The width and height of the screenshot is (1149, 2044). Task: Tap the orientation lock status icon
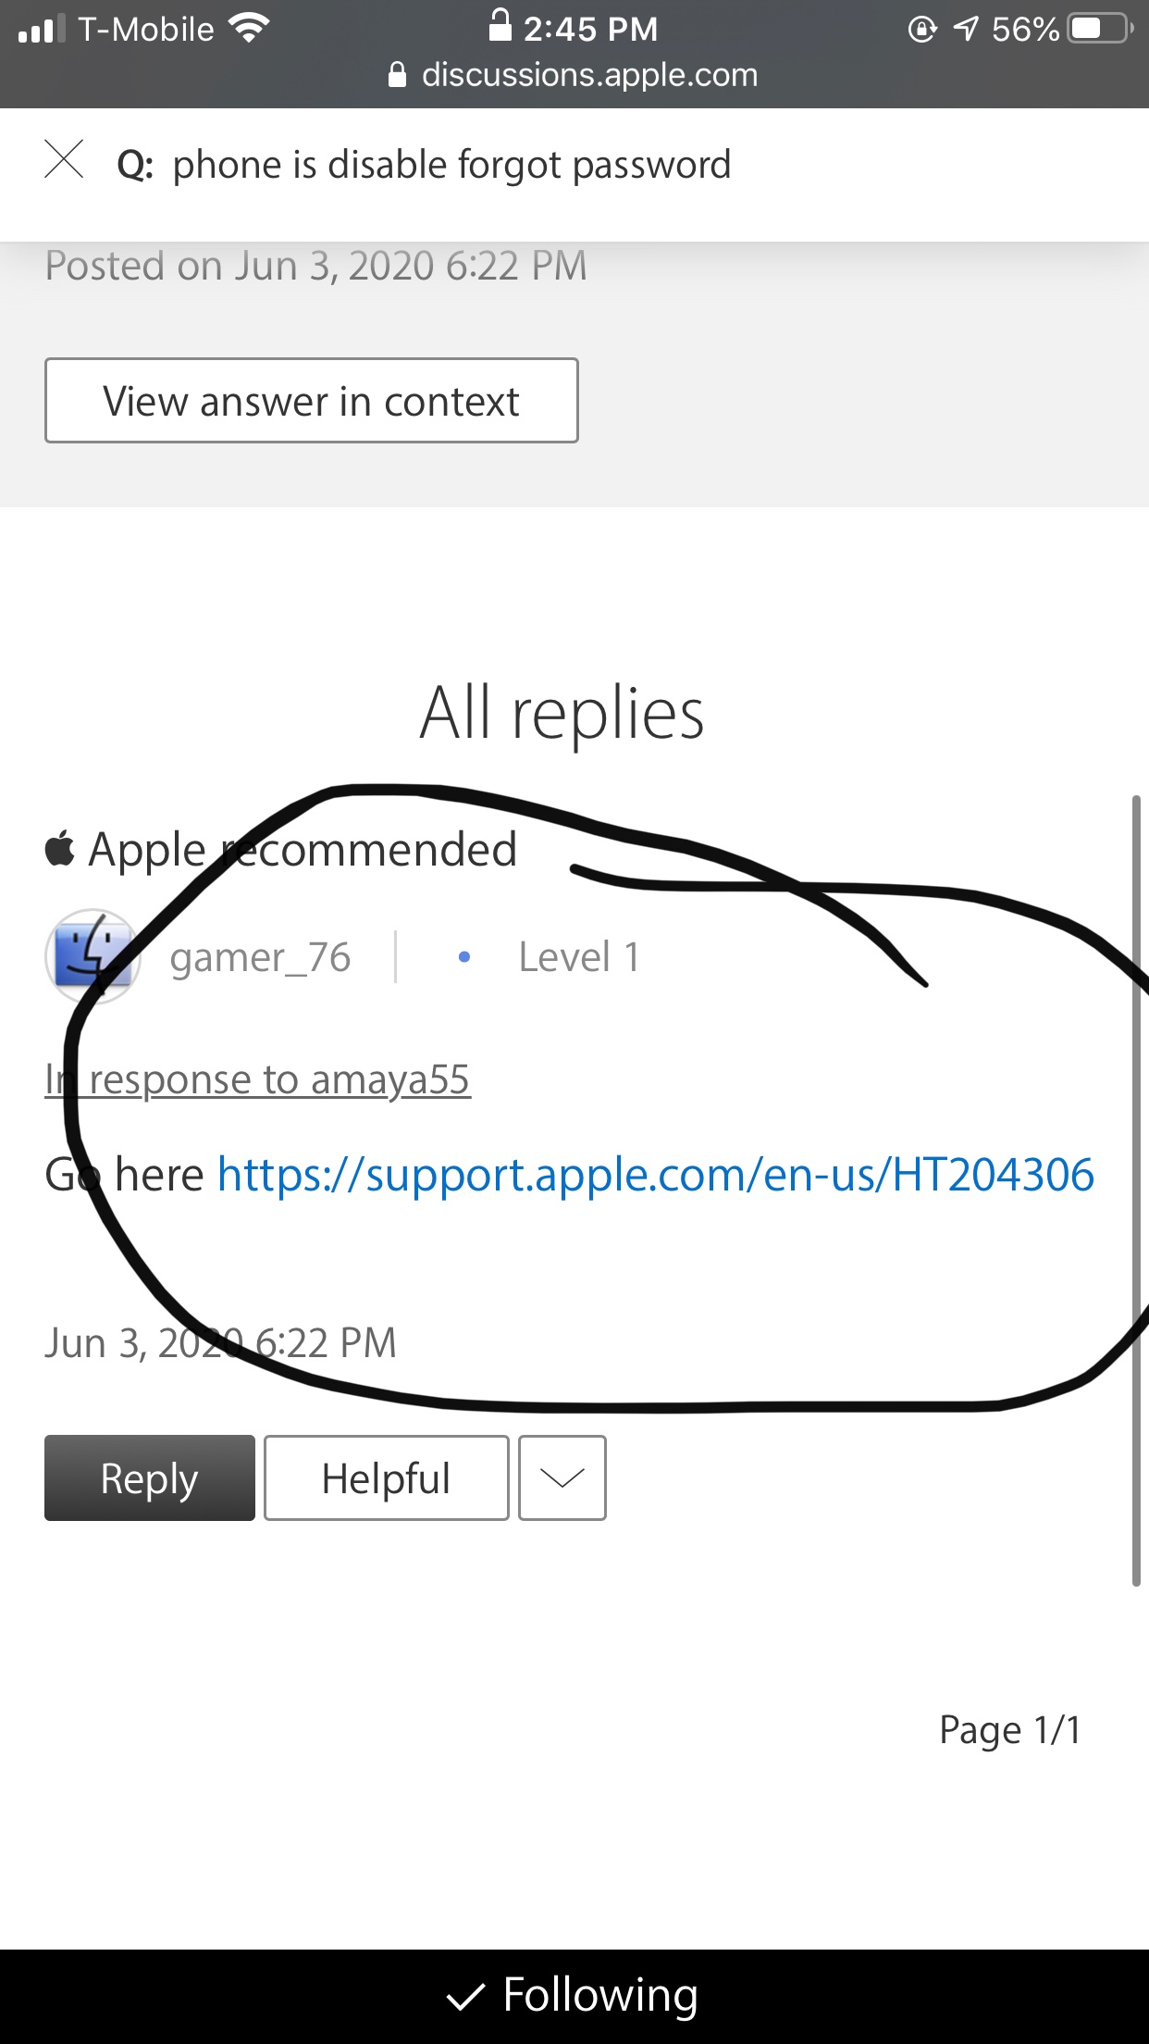922,29
